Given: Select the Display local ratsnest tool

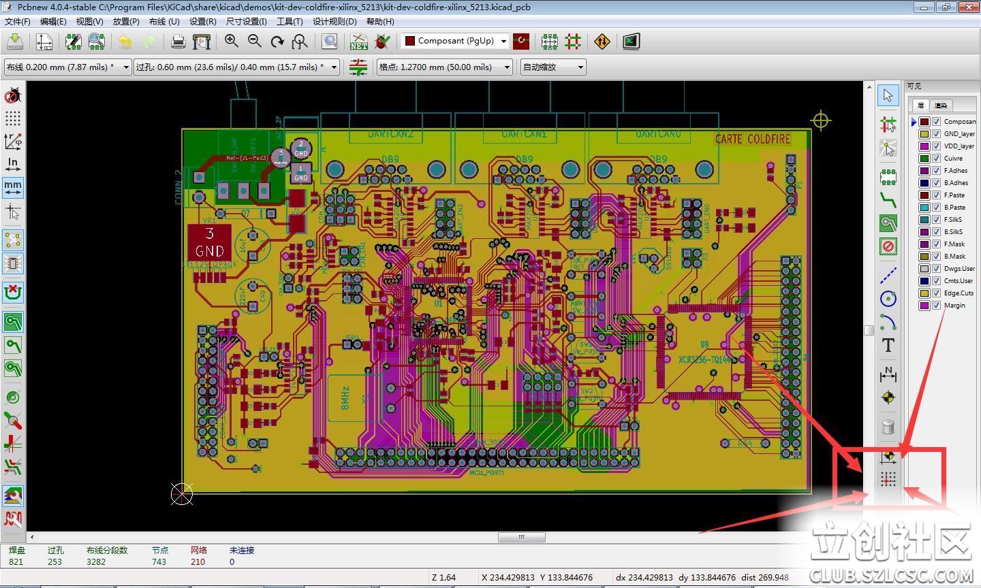Looking at the screenshot, I should (x=888, y=148).
